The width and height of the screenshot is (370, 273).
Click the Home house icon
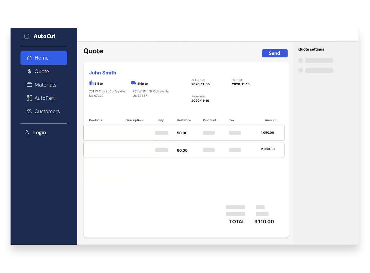pos(29,58)
